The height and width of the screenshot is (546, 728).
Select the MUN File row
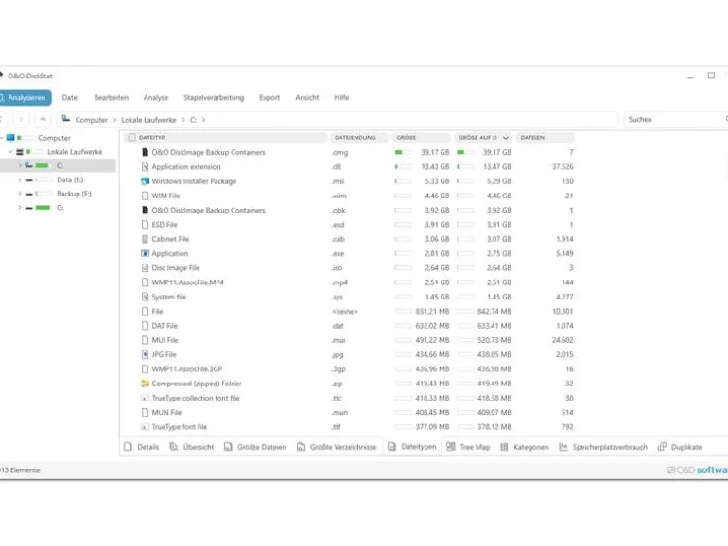click(349, 412)
